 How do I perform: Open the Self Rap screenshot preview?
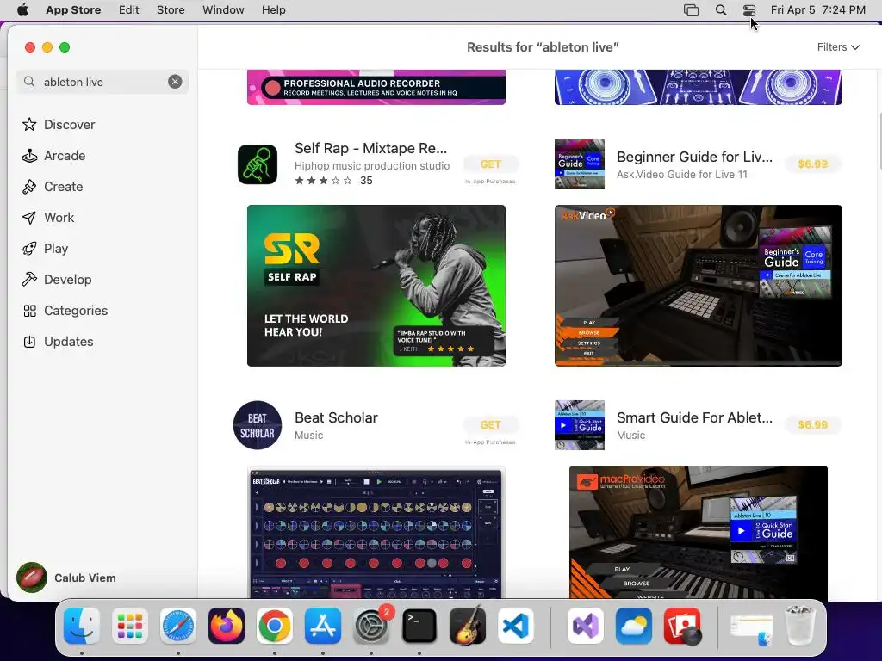376,286
